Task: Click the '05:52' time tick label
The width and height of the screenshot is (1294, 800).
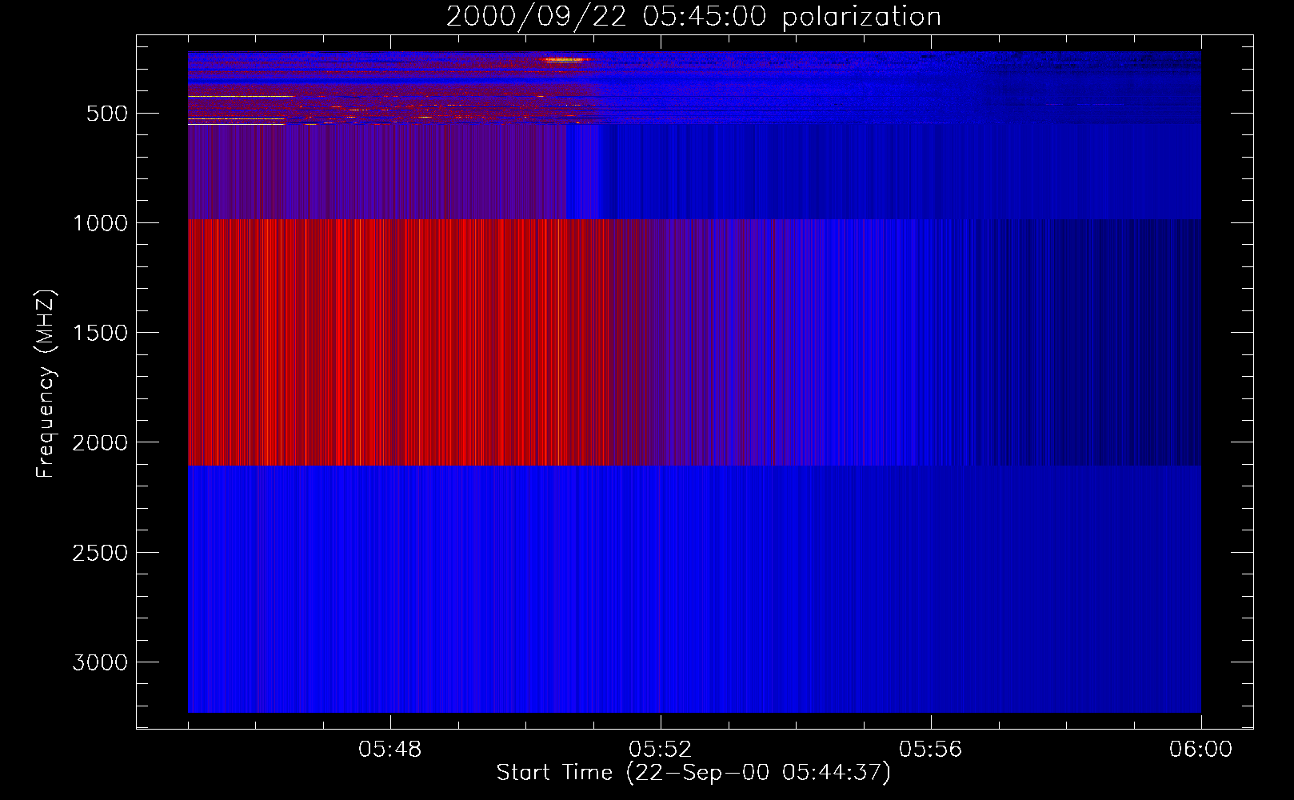Action: tap(661, 750)
